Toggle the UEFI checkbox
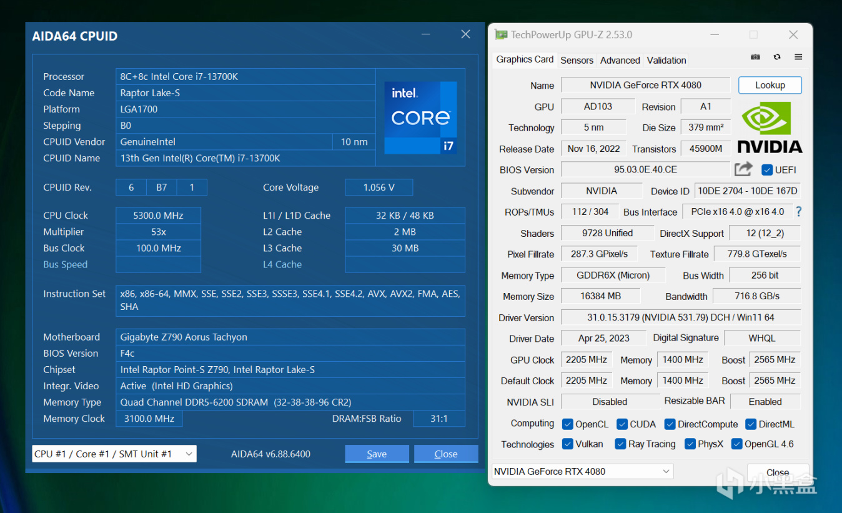Image resolution: width=842 pixels, height=513 pixels. click(767, 170)
